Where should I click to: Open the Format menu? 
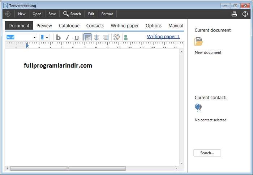pos(107,14)
